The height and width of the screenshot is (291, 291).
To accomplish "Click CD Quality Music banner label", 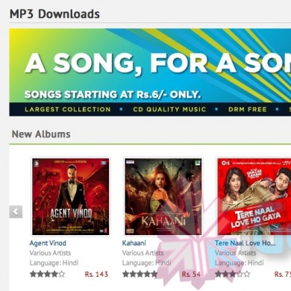I will pyautogui.click(x=169, y=110).
